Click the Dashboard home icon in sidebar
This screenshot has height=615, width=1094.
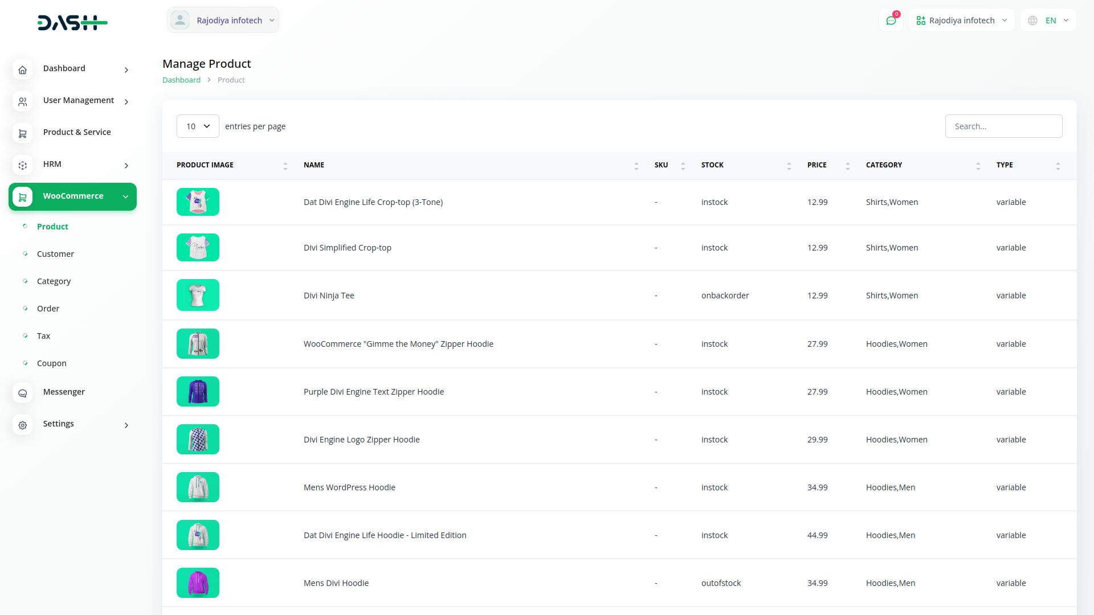pos(22,69)
